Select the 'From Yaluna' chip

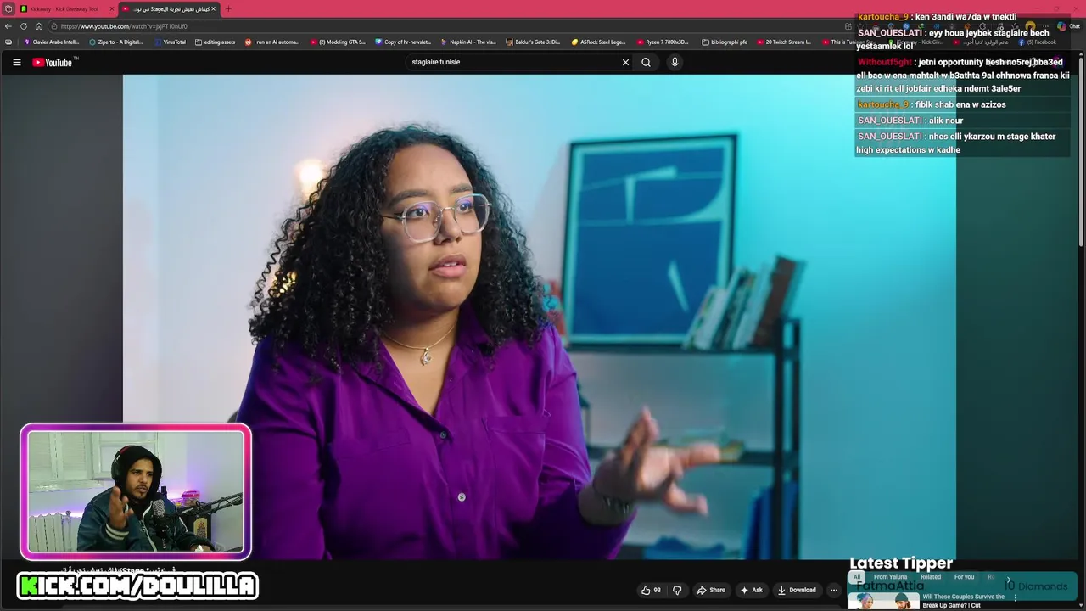coord(890,577)
